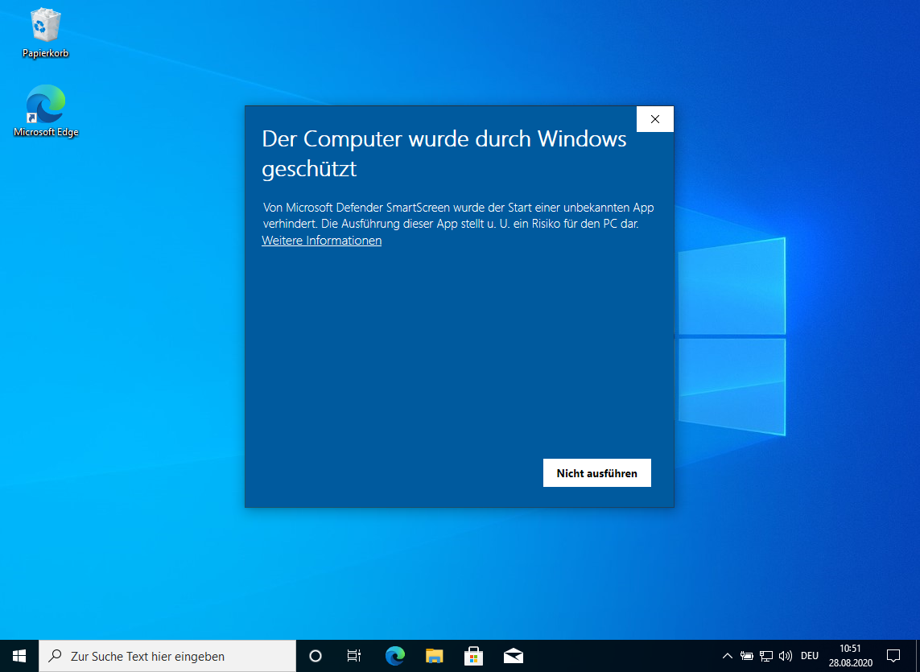Click the 'Zur Suche Text hier eingeben' search box
The image size is (920, 672).
167,656
